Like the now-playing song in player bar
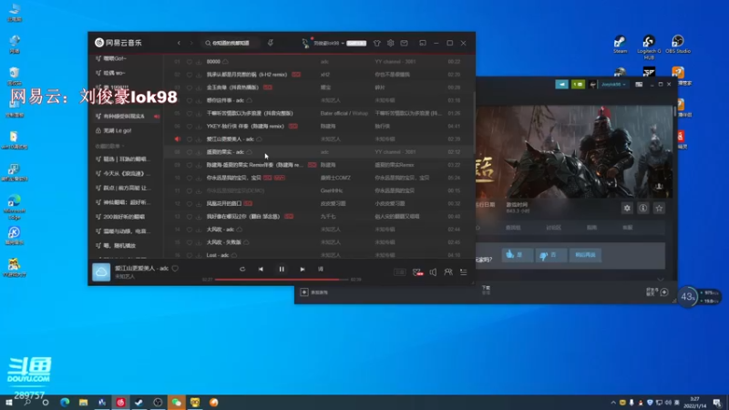This screenshot has width=729, height=410. pyautogui.click(x=175, y=268)
